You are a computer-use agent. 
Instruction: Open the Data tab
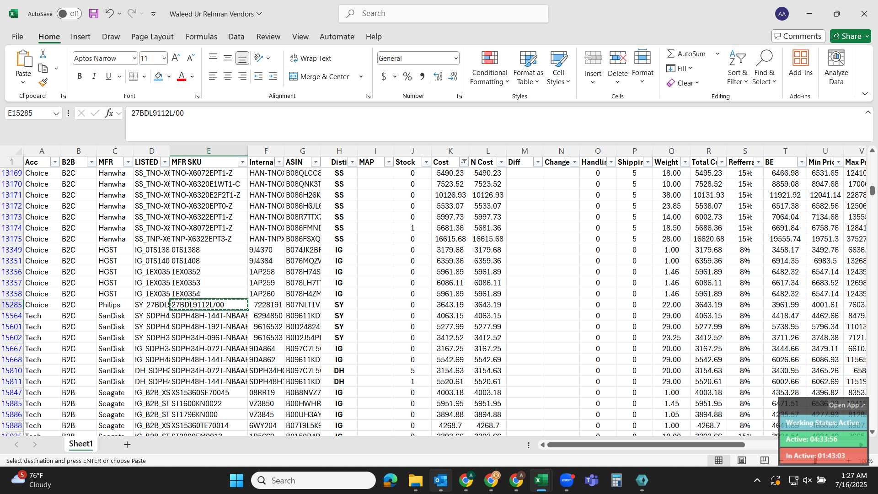pyautogui.click(x=236, y=37)
